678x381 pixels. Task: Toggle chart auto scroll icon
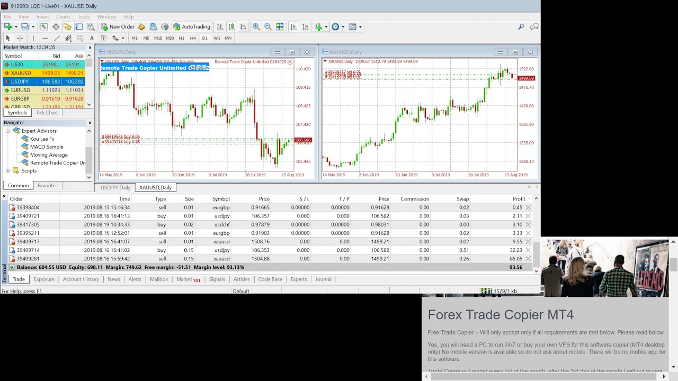tap(293, 26)
